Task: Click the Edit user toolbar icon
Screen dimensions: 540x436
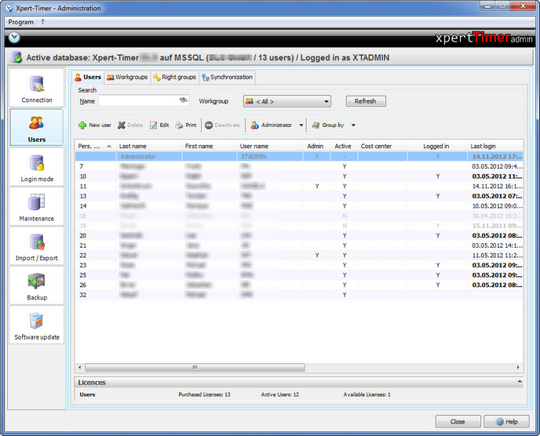Action: 153,125
